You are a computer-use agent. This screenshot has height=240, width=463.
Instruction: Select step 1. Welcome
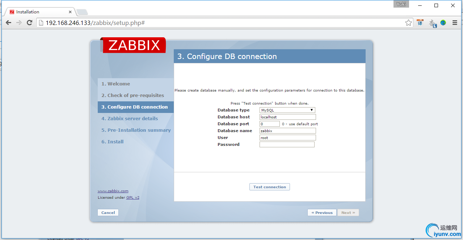(136, 84)
